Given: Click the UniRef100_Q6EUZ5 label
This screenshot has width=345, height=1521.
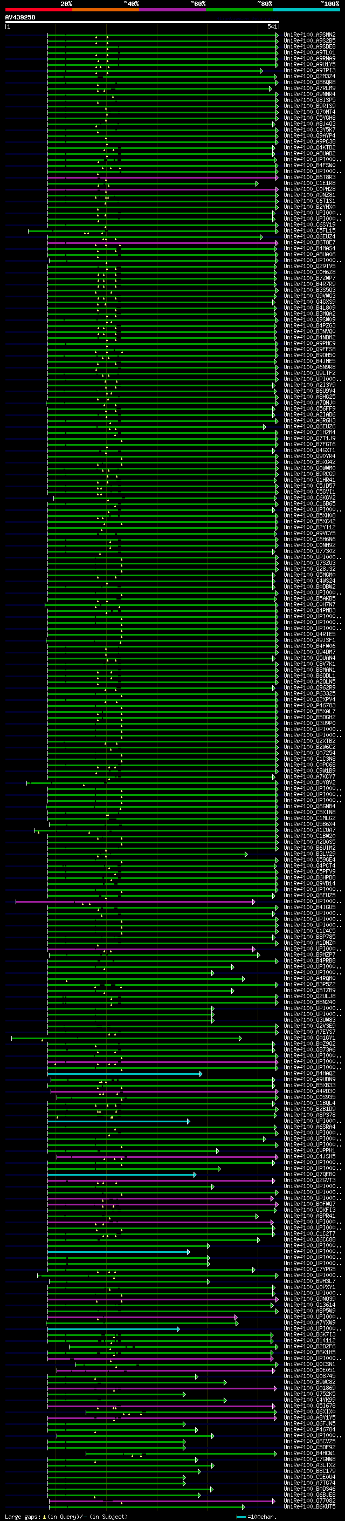Looking at the screenshot, I should click(309, 896).
